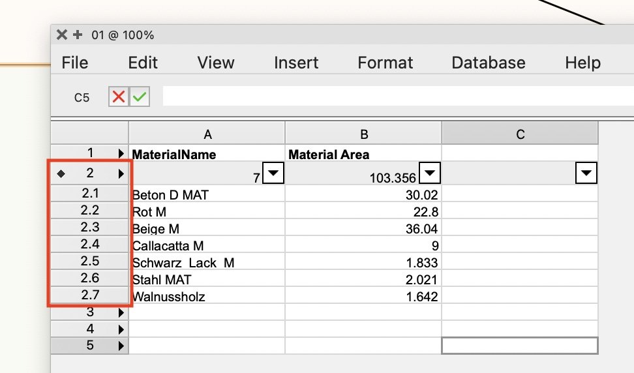Select column B header

point(364,134)
